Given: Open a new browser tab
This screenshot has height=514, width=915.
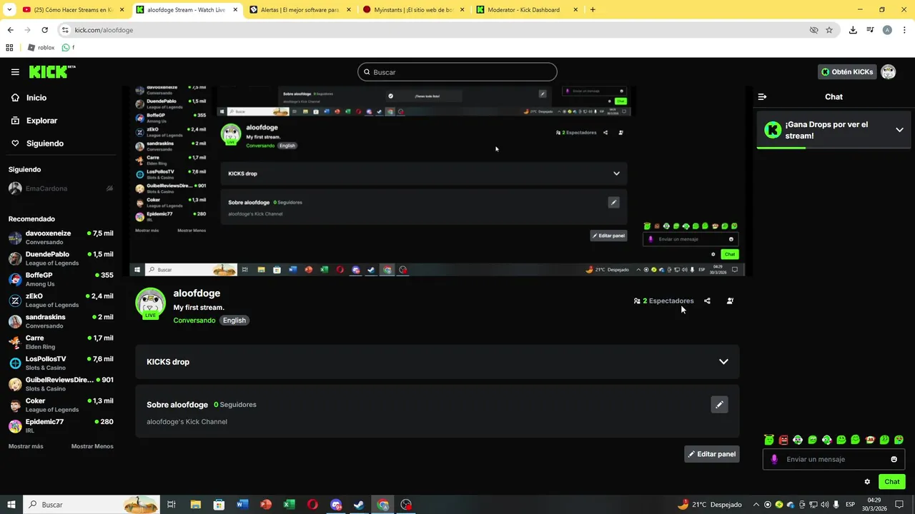Looking at the screenshot, I should click(593, 10).
